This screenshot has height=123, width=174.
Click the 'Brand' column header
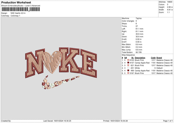pos(159,58)
